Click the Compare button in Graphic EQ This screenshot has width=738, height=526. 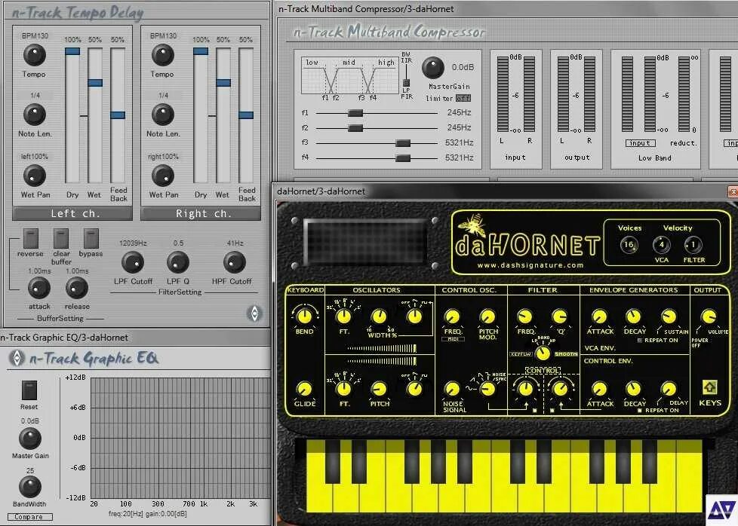click(30, 517)
